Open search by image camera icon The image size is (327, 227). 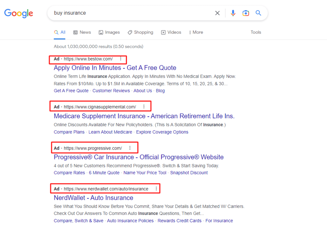tap(246, 13)
